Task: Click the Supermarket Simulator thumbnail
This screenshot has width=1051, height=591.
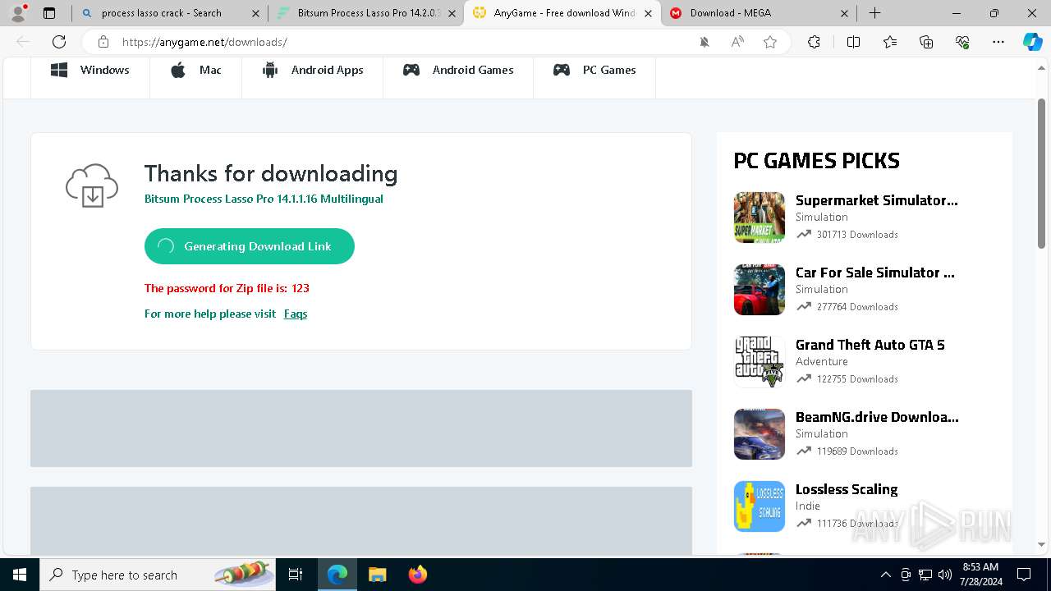Action: [x=760, y=218]
